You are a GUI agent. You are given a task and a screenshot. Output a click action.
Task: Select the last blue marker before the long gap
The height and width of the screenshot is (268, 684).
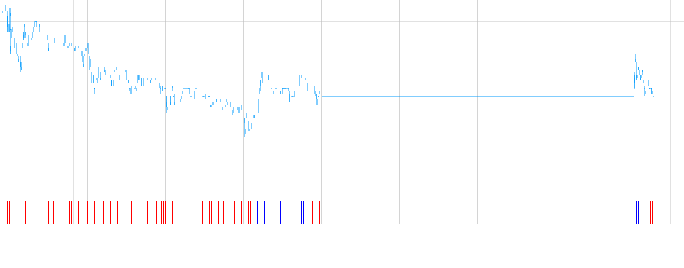point(303,212)
